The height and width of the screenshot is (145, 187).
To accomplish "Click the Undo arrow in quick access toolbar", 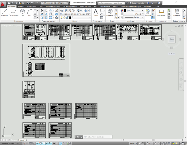I will (32, 3).
